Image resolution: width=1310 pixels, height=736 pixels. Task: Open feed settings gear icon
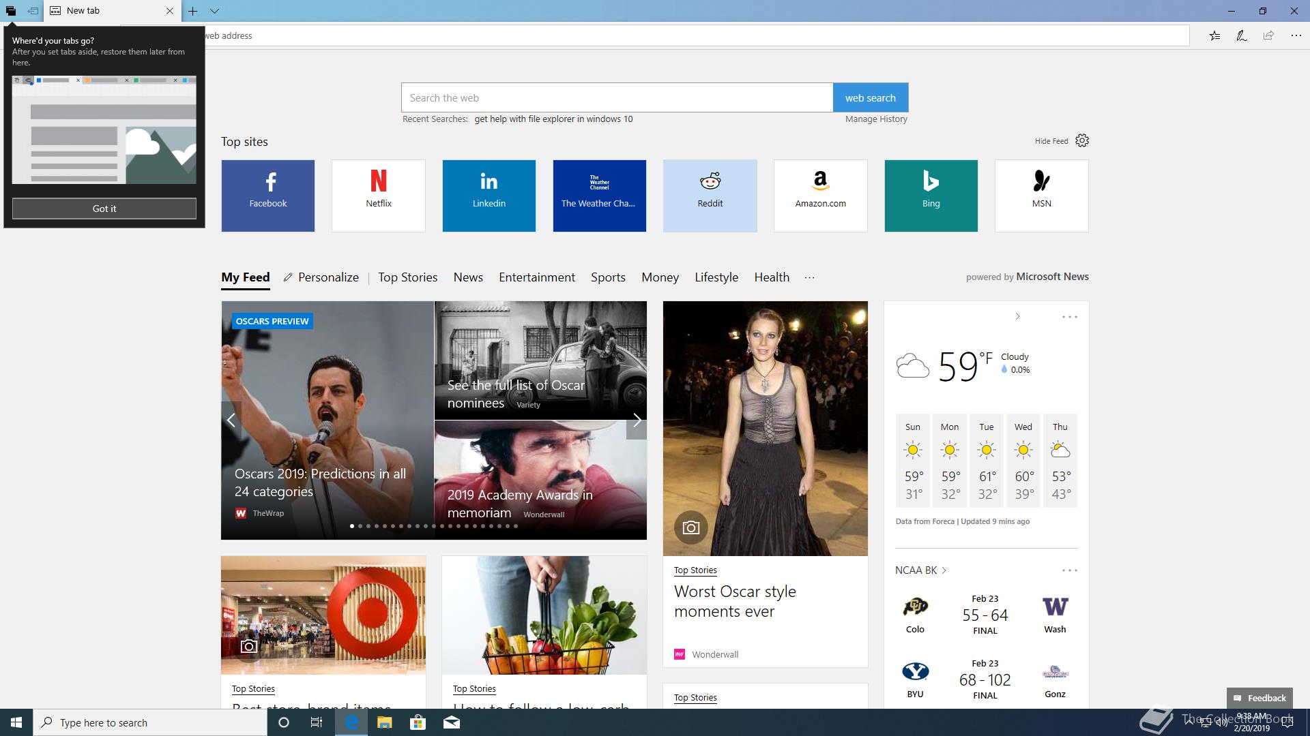coord(1082,140)
